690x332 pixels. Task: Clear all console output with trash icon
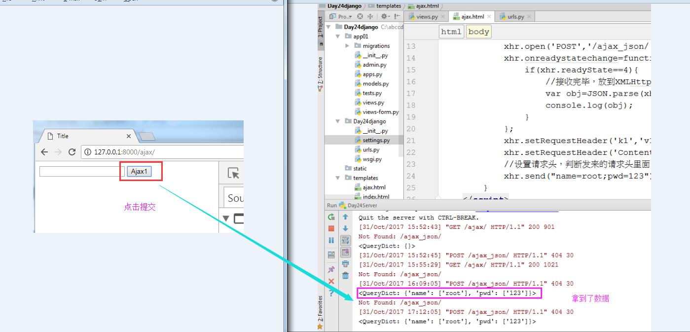pos(346,276)
